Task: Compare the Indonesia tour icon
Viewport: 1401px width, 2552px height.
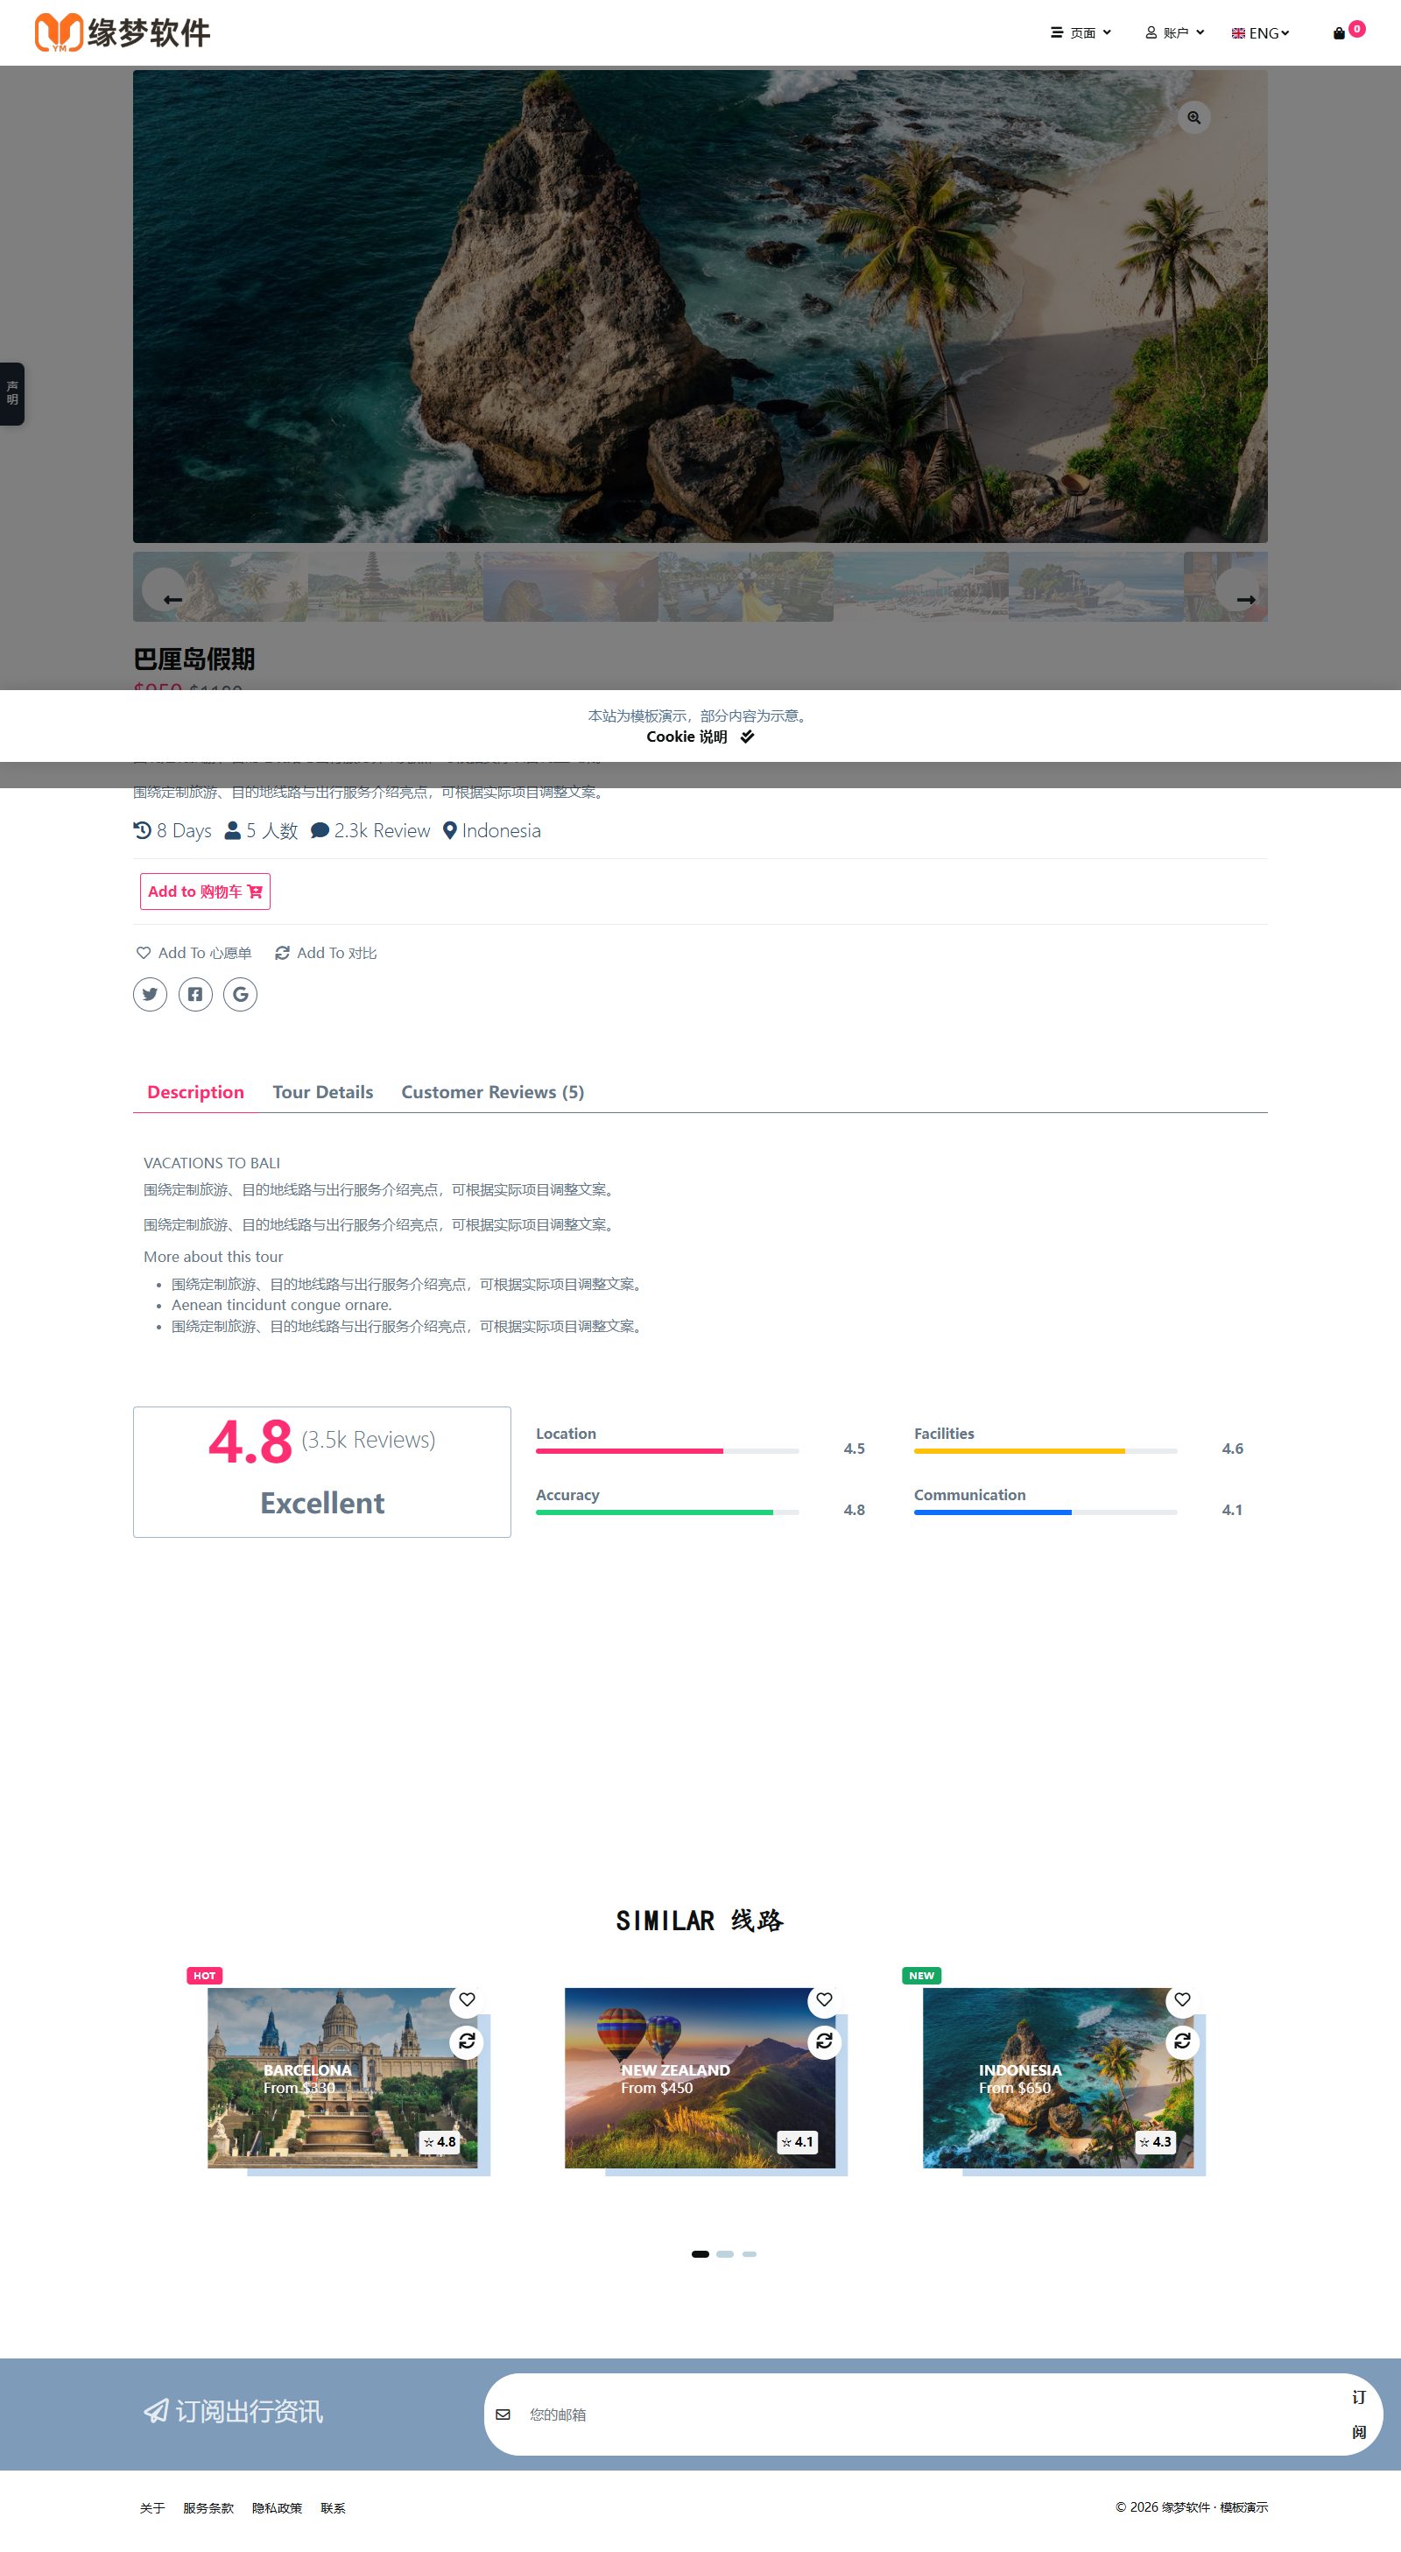Action: point(1182,2041)
